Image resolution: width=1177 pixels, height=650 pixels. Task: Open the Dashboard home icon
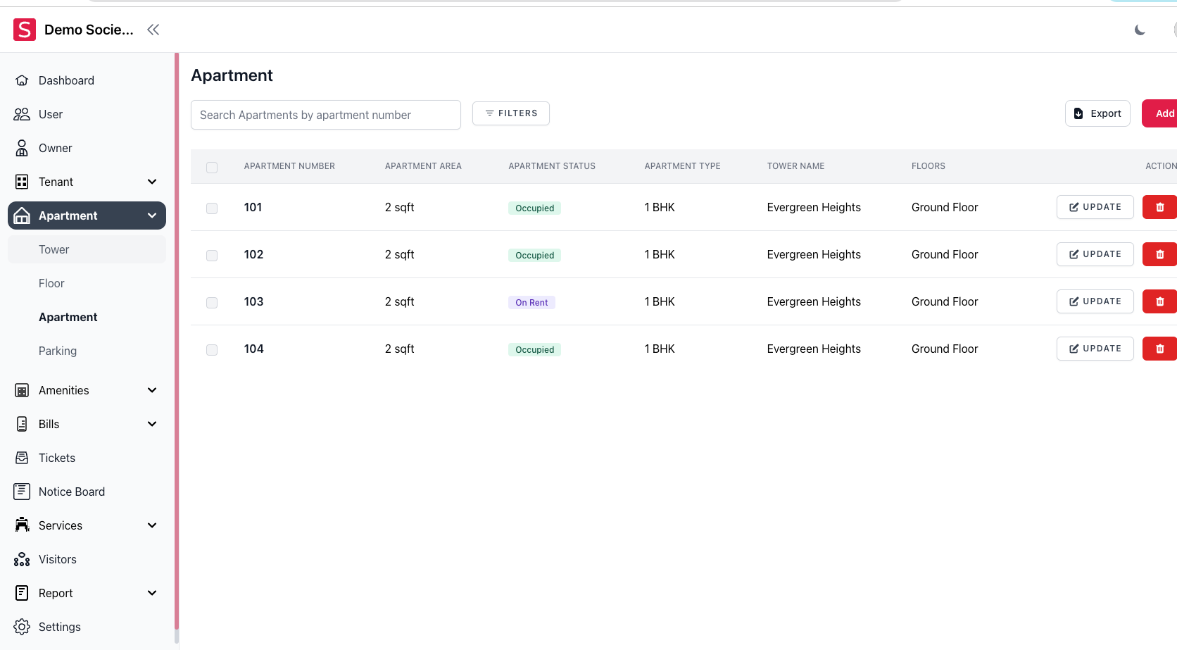pos(22,80)
